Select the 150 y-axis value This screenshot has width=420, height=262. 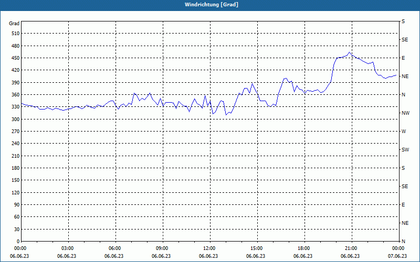(16, 180)
